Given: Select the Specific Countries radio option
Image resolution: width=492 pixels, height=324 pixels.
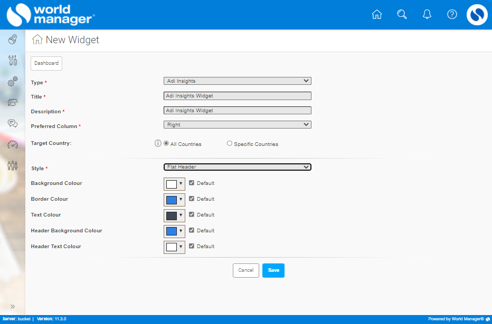Looking at the screenshot, I should 230,143.
